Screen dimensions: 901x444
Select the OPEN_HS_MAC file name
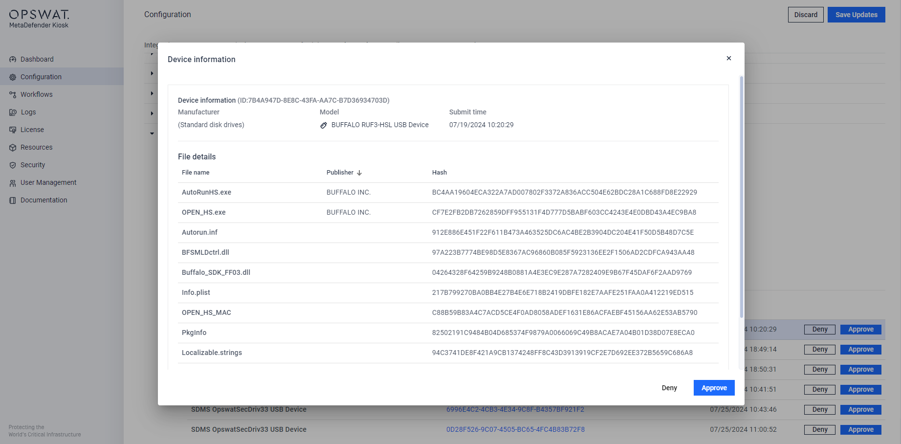(x=206, y=312)
